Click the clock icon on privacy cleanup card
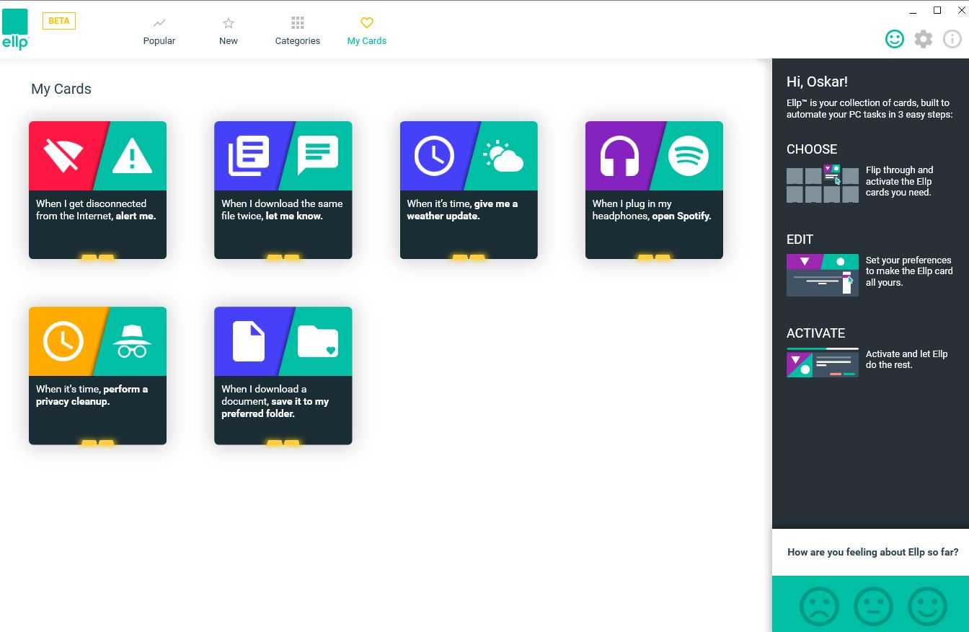 pyautogui.click(x=63, y=341)
